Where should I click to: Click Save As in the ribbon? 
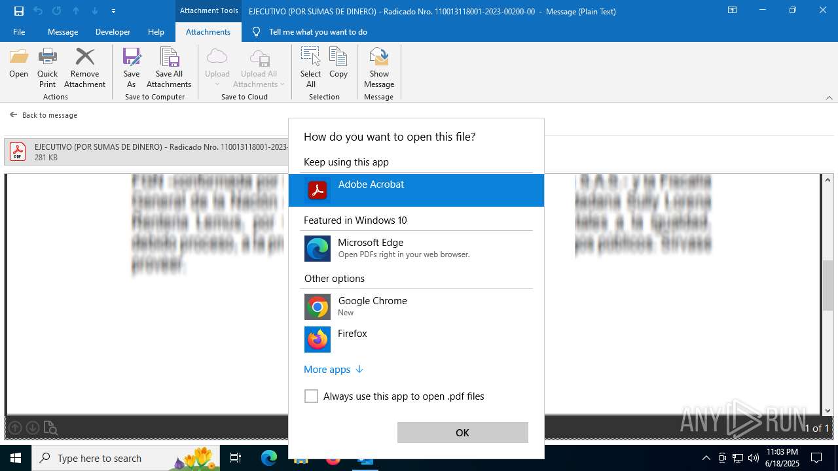[132, 67]
